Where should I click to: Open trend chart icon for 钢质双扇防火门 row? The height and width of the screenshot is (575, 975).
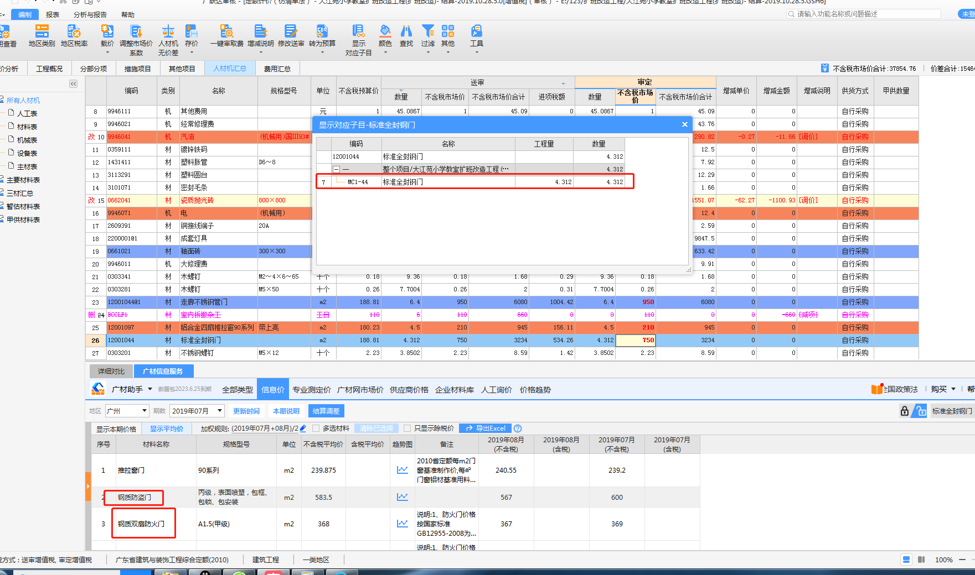coord(403,524)
